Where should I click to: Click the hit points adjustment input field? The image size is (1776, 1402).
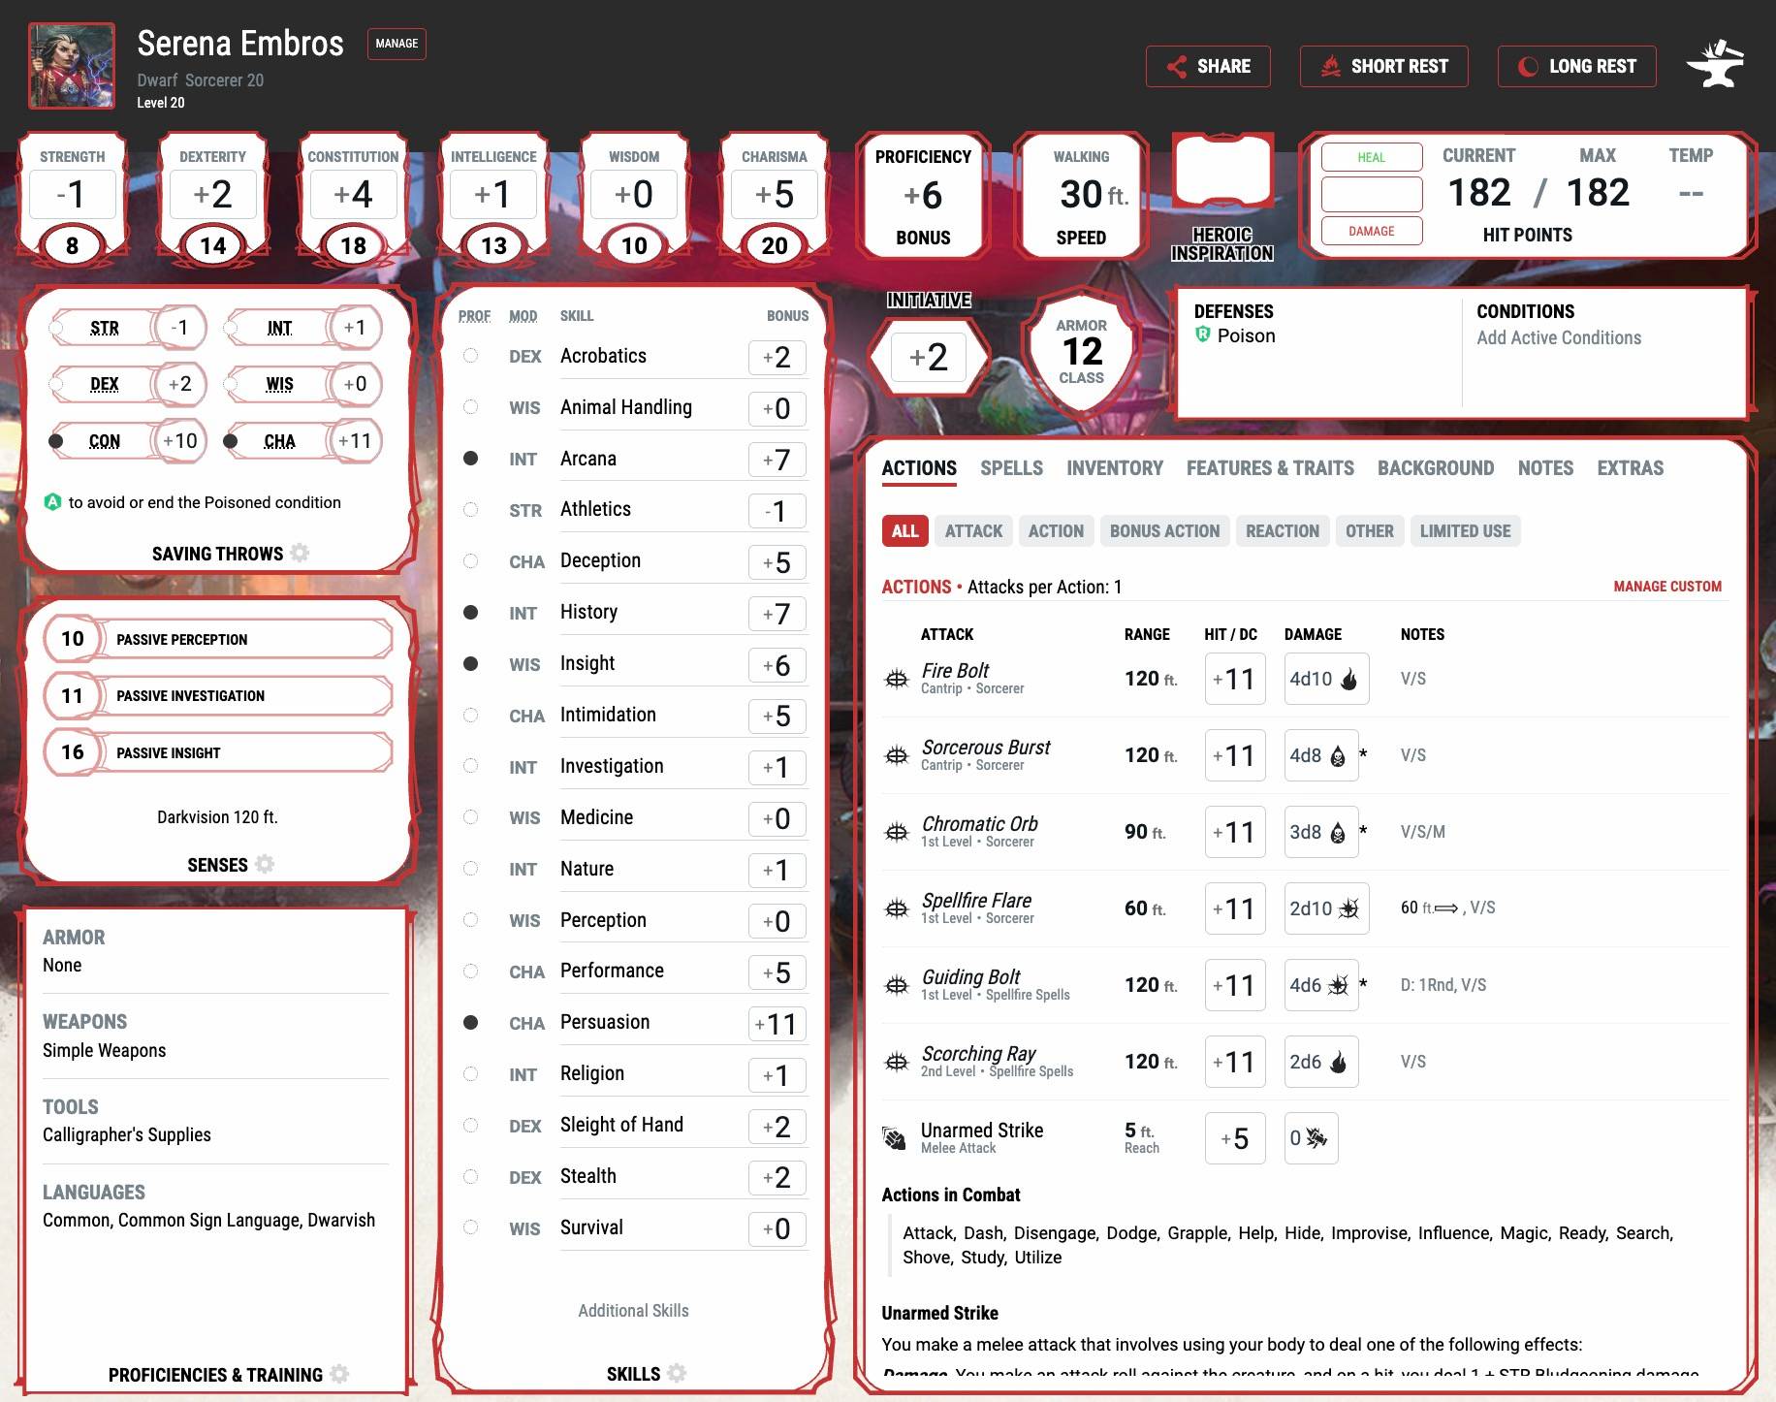click(x=1372, y=194)
